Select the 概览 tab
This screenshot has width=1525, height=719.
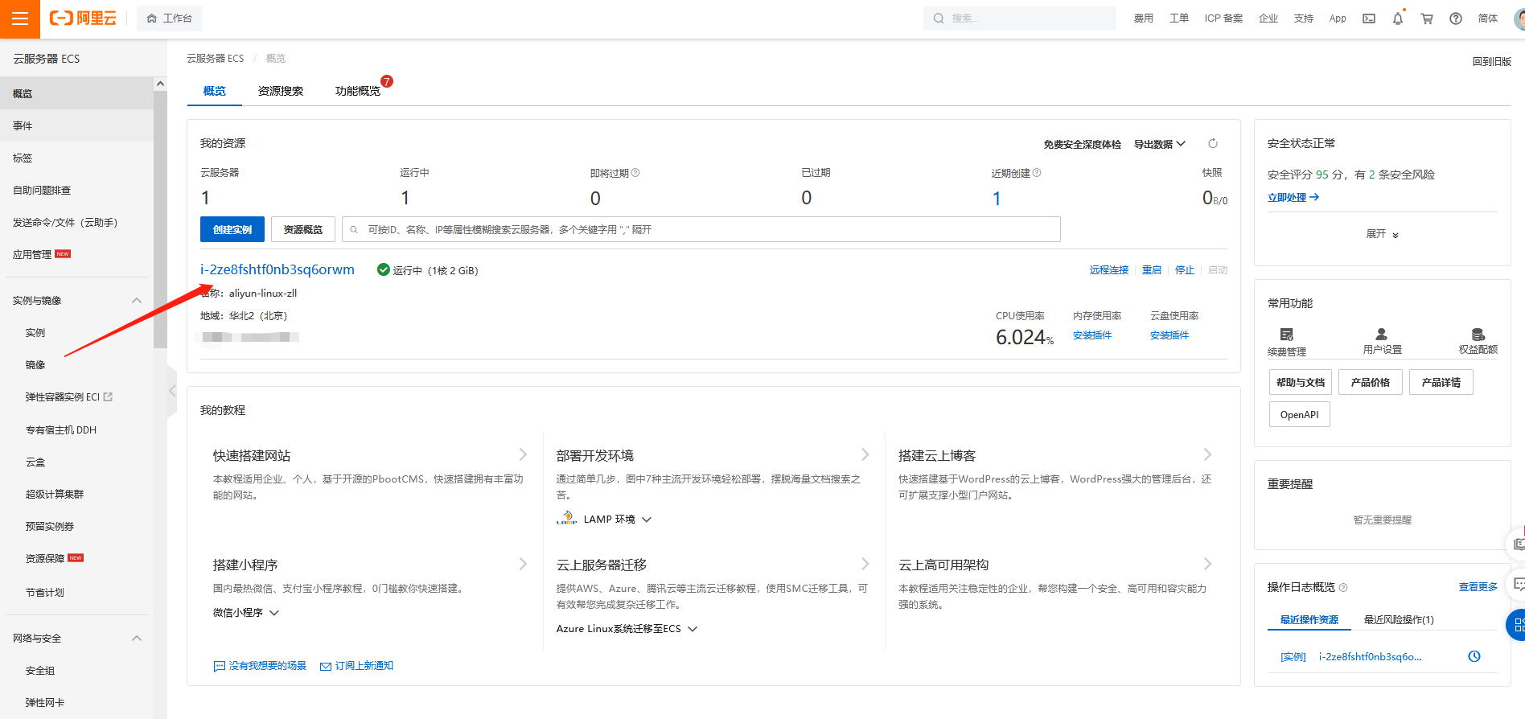pos(215,91)
